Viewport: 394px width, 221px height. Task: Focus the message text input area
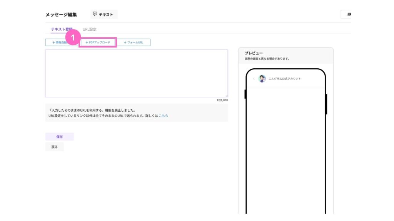pos(136,73)
